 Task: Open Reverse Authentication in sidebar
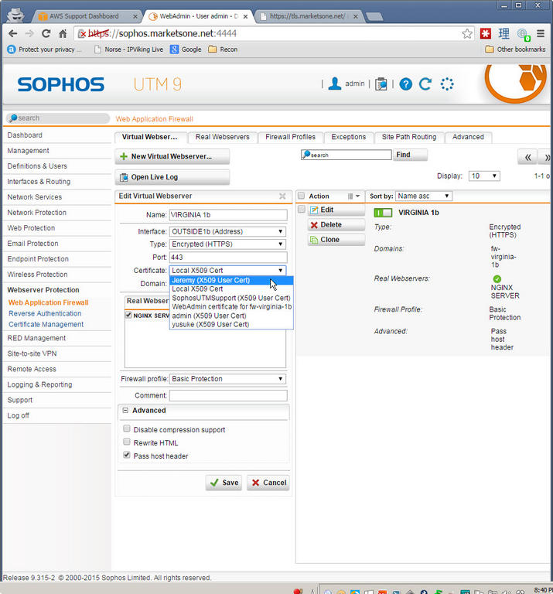pyautogui.click(x=45, y=314)
